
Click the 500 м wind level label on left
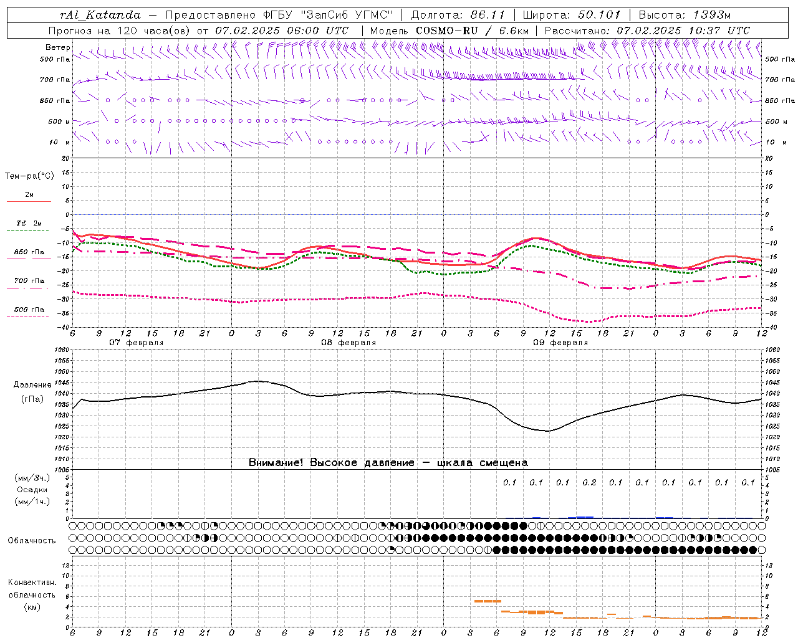(x=59, y=121)
